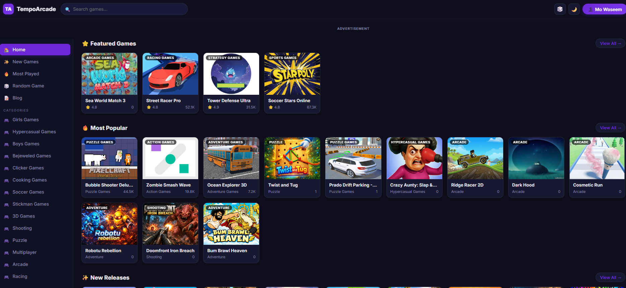Viewport: 626px width, 288px height.
Task: Open New Games in the sidebar
Action: (x=35, y=62)
